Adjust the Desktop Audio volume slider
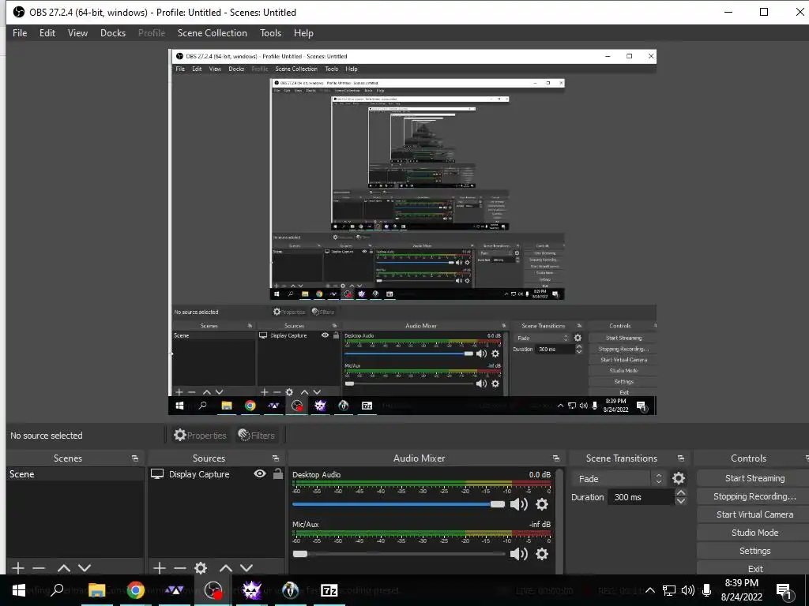The width and height of the screenshot is (809, 606). pos(399,504)
